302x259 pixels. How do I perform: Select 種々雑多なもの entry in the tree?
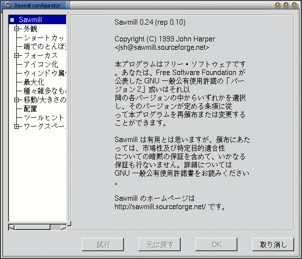click(45, 91)
